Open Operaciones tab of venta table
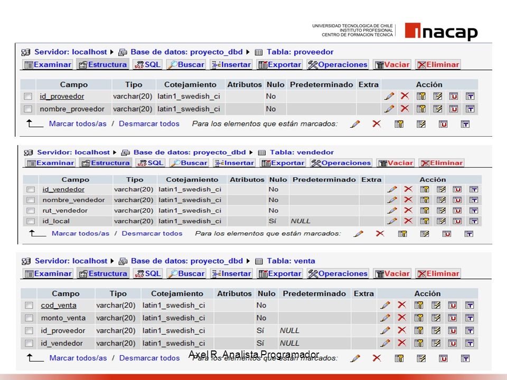 pos(338,274)
